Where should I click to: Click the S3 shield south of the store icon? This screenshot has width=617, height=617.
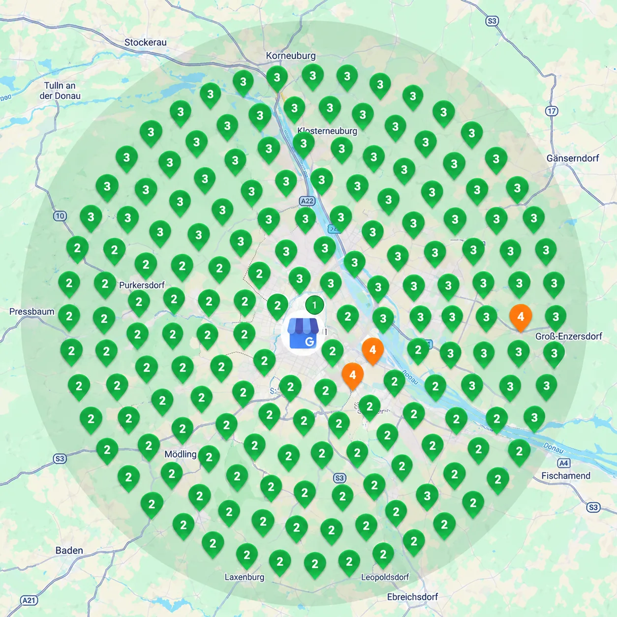coord(339,478)
